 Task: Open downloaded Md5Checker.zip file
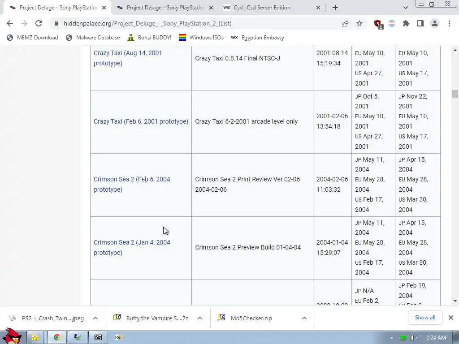(245, 318)
